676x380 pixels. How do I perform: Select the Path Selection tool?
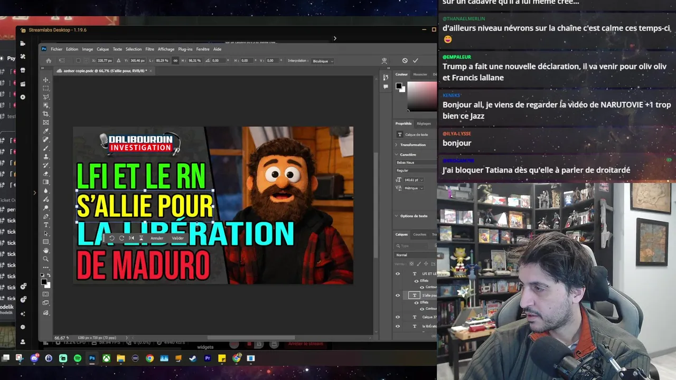click(46, 233)
